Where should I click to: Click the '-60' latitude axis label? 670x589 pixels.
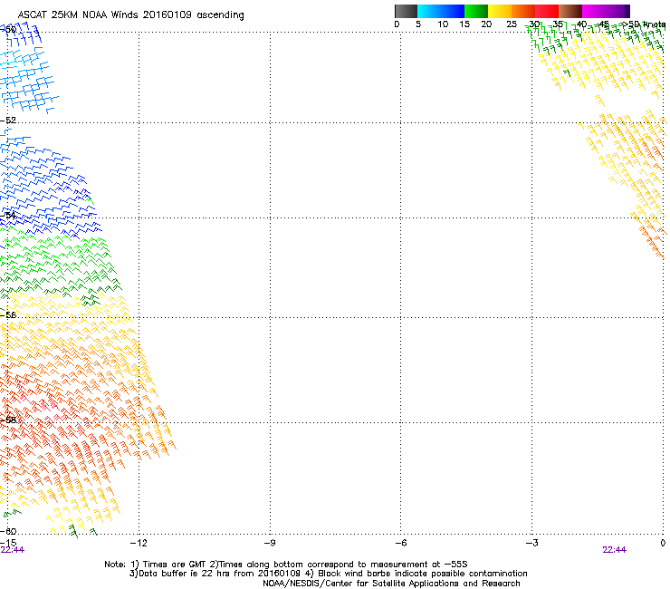8,531
